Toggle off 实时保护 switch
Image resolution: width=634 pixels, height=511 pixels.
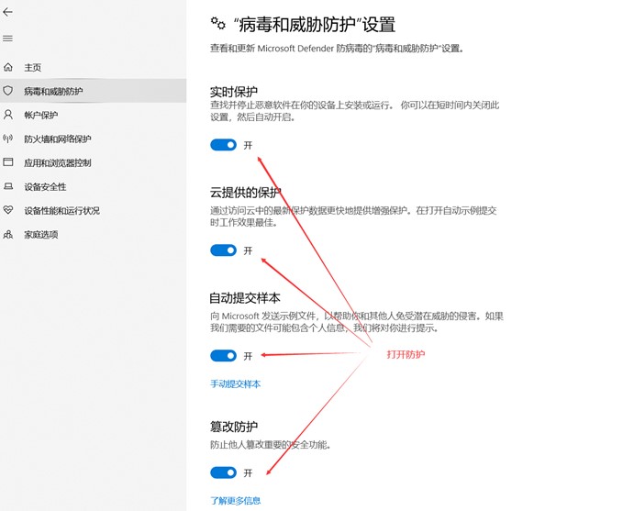223,145
